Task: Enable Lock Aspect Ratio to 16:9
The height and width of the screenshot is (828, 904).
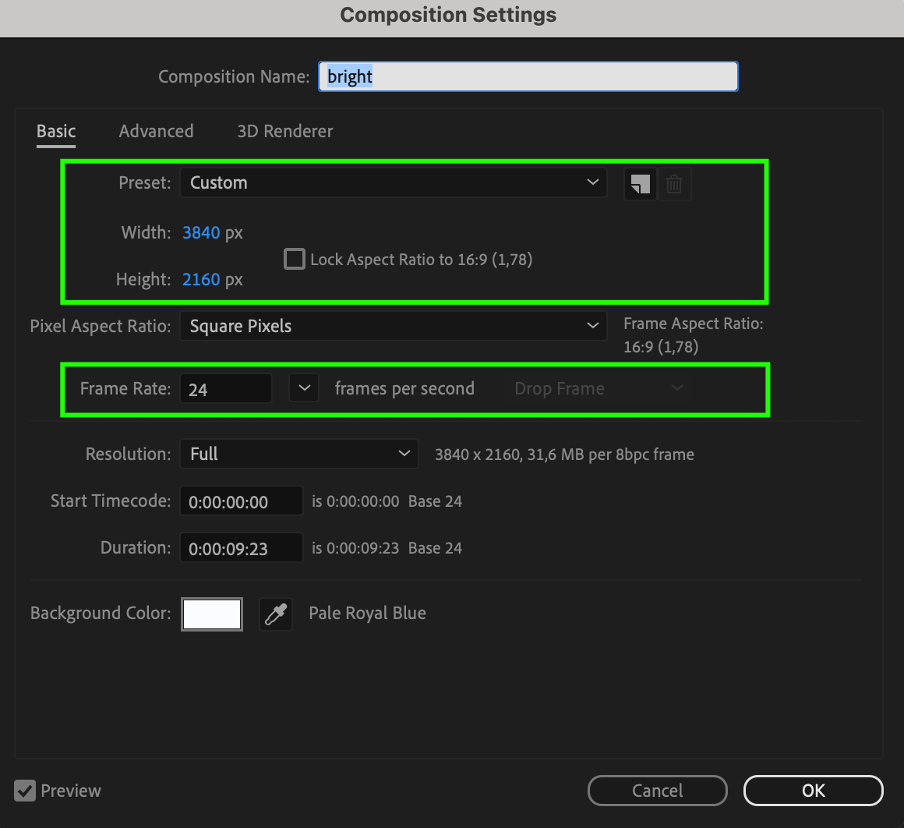Action: 294,259
